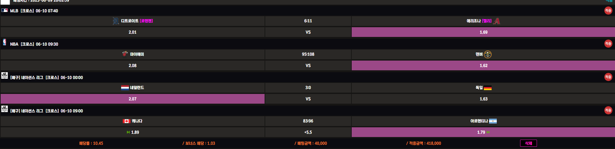Click the Argentina flag icon
Screen dimensions: 615x149
[493, 121]
